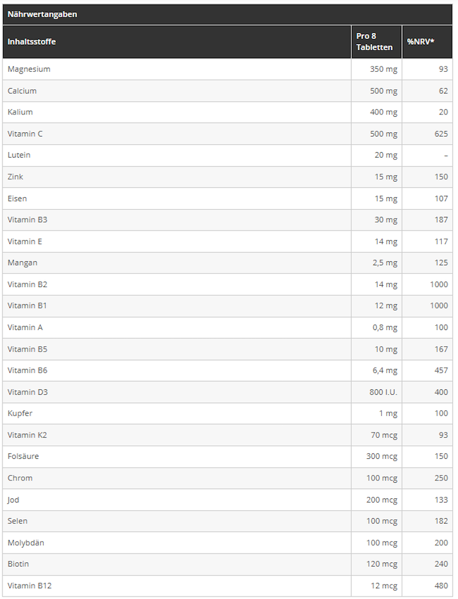Click the Vitamin B3 row label
The width and height of the screenshot is (458, 599).
[28, 220]
